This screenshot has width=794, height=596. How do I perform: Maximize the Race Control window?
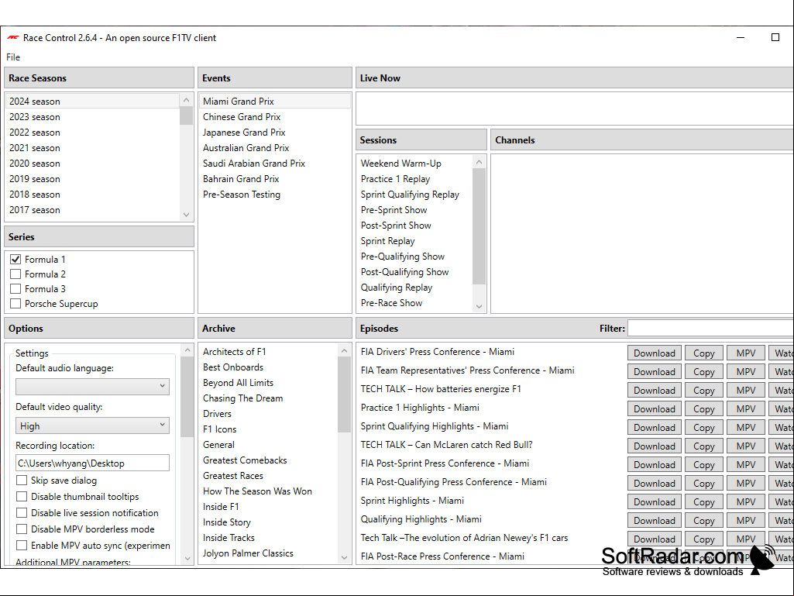point(775,37)
